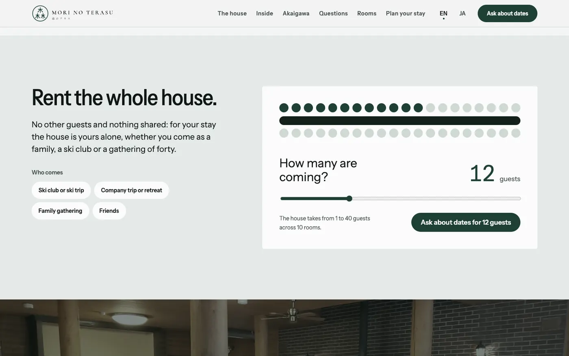Click text 'The house takes from 1 to 40 guests'
This screenshot has width=569, height=356.
(x=325, y=218)
